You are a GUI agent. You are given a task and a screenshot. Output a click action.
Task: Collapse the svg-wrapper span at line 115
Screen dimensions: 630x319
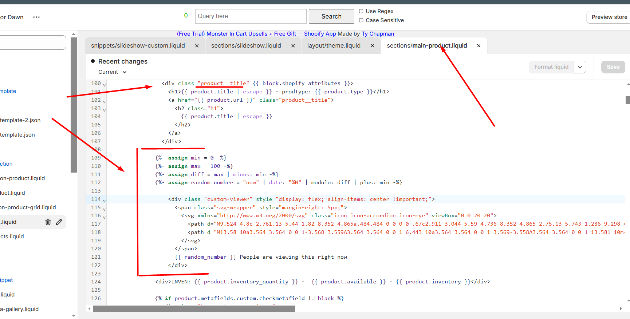[x=104, y=210]
